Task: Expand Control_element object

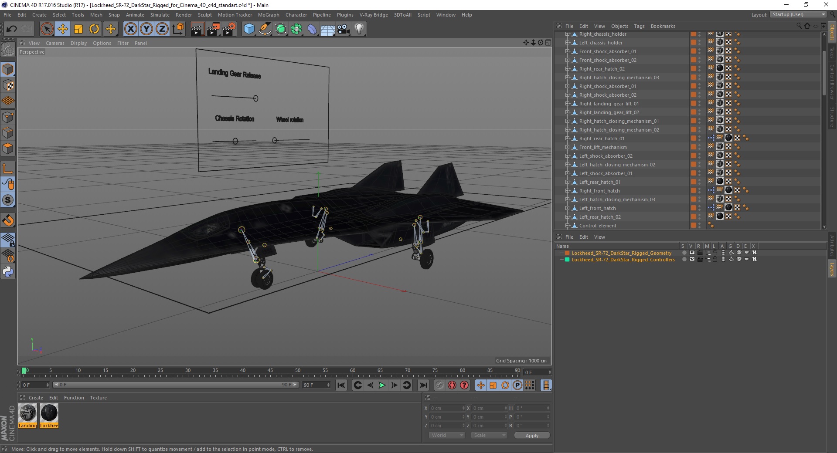Action: [568, 226]
